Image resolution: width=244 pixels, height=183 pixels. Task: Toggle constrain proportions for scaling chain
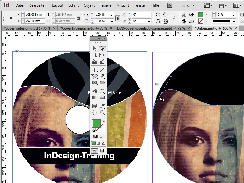coord(118,18)
